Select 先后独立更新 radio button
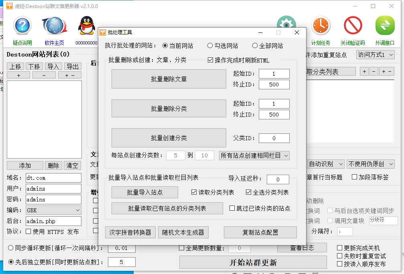Screen dimensions: 404x274 (x=11, y=262)
